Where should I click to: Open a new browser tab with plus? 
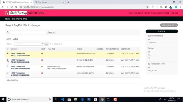point(68,2)
